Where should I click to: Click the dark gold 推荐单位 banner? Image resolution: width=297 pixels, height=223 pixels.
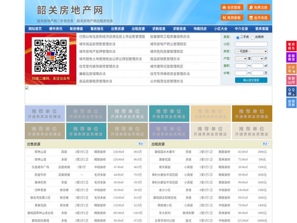(252, 114)
